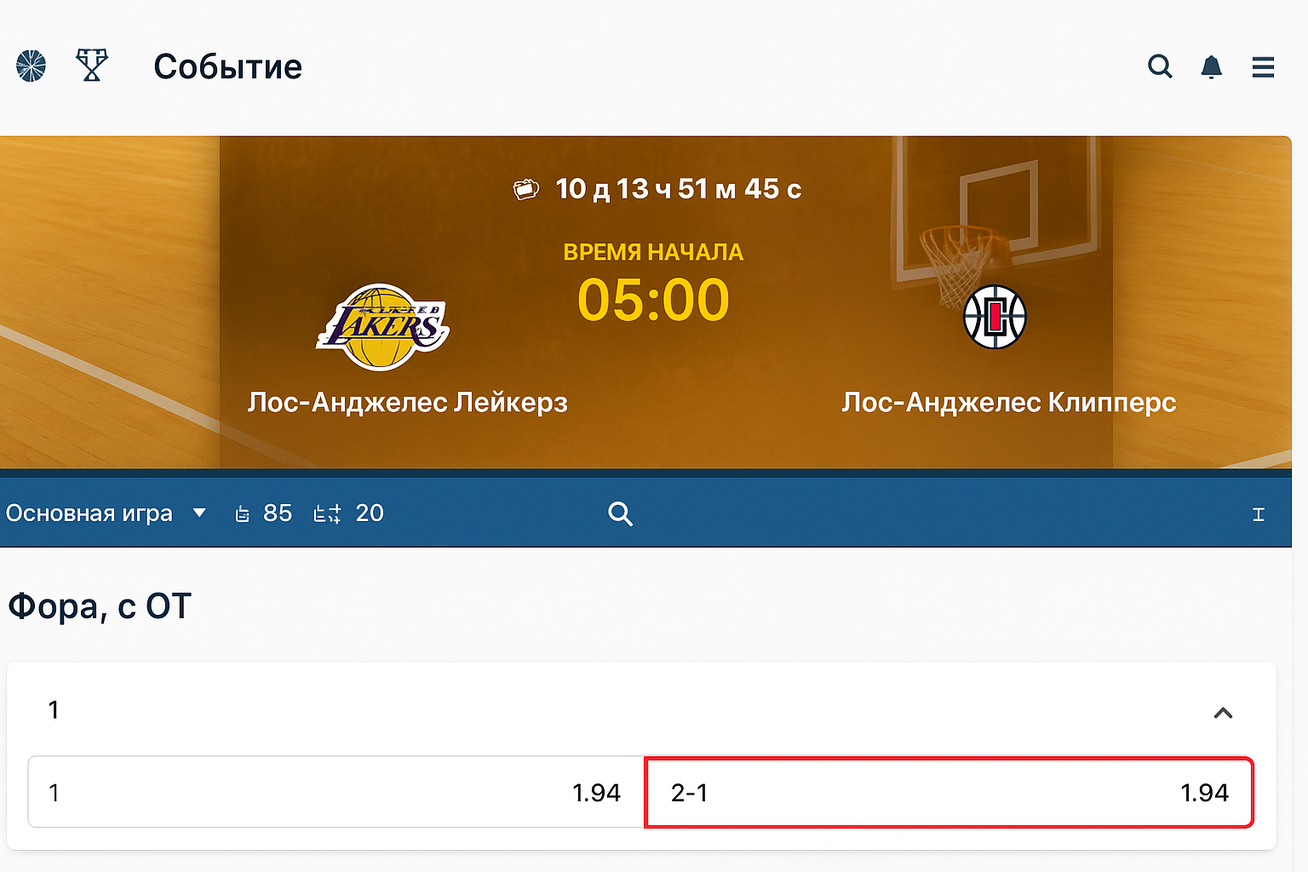Open the trophy tournaments icon
This screenshot has height=872, width=1308.
click(x=92, y=65)
